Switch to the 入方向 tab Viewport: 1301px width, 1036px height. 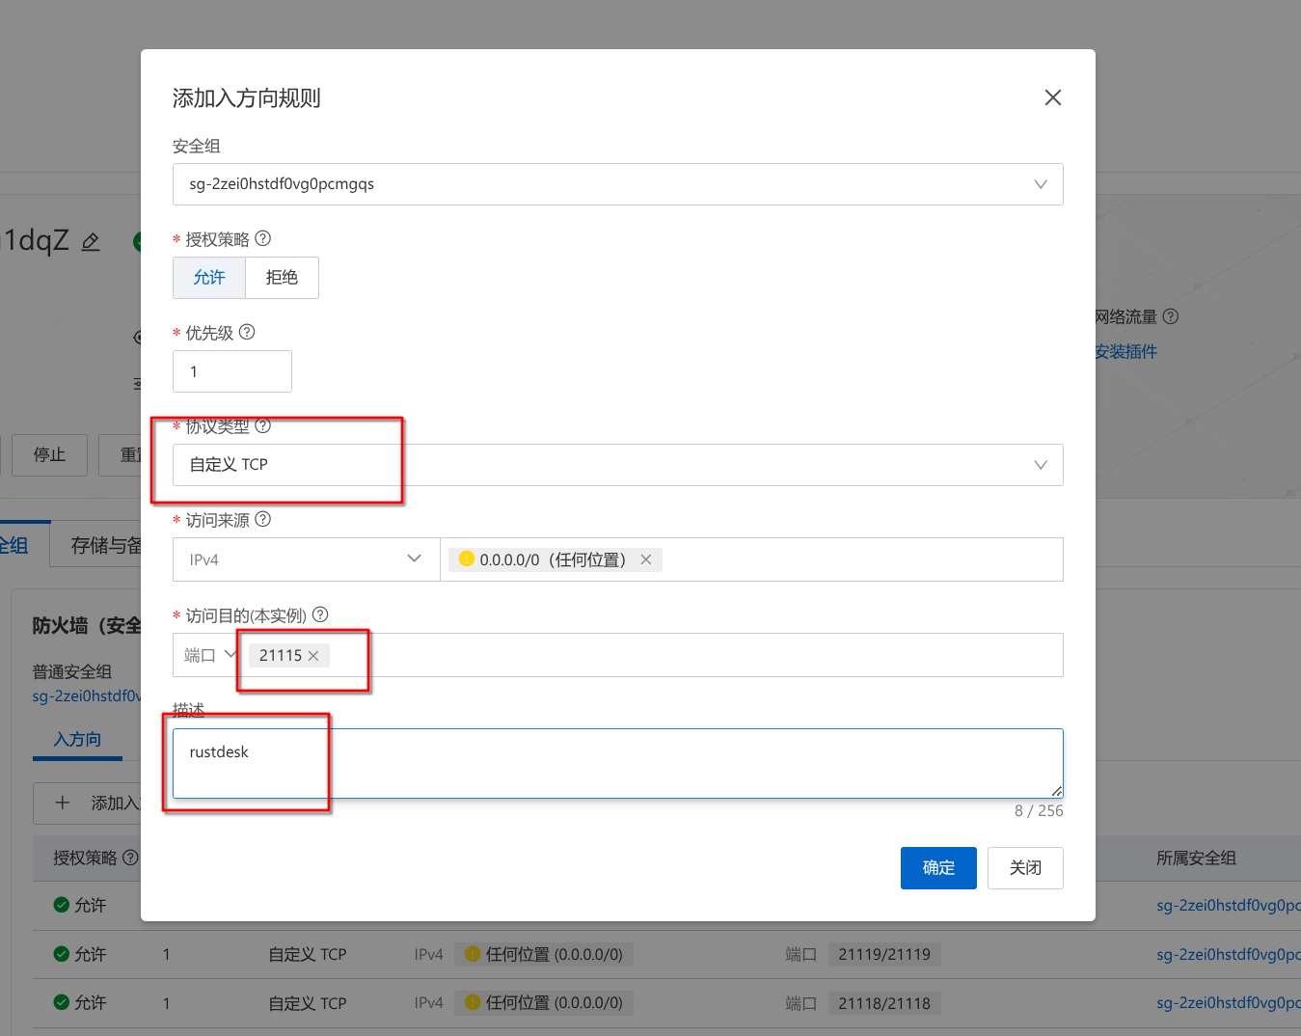(x=77, y=739)
